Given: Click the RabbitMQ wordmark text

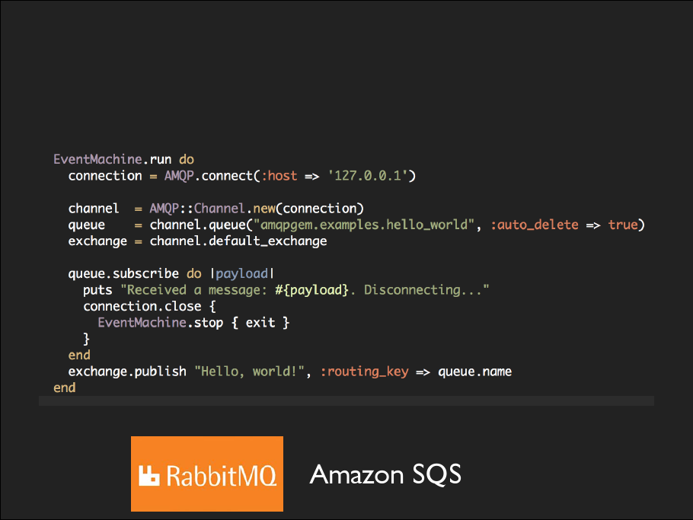Looking at the screenshot, I should 221,477.
